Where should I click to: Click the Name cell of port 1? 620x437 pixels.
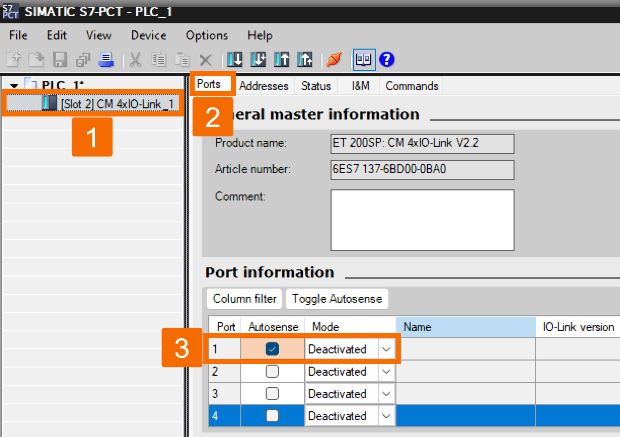(x=466, y=349)
